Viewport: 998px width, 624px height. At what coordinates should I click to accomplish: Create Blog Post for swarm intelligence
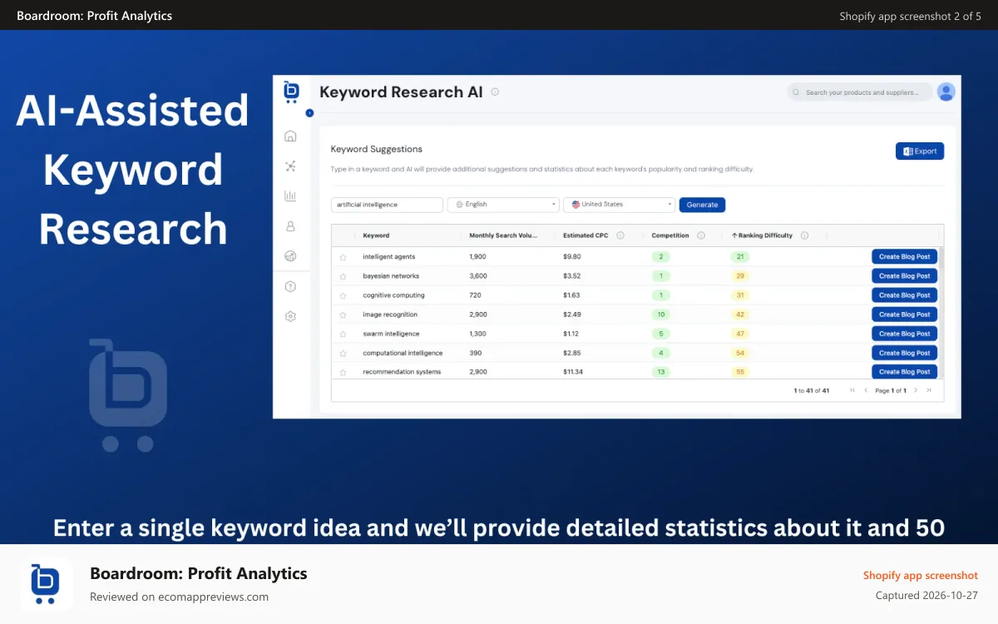[905, 333]
